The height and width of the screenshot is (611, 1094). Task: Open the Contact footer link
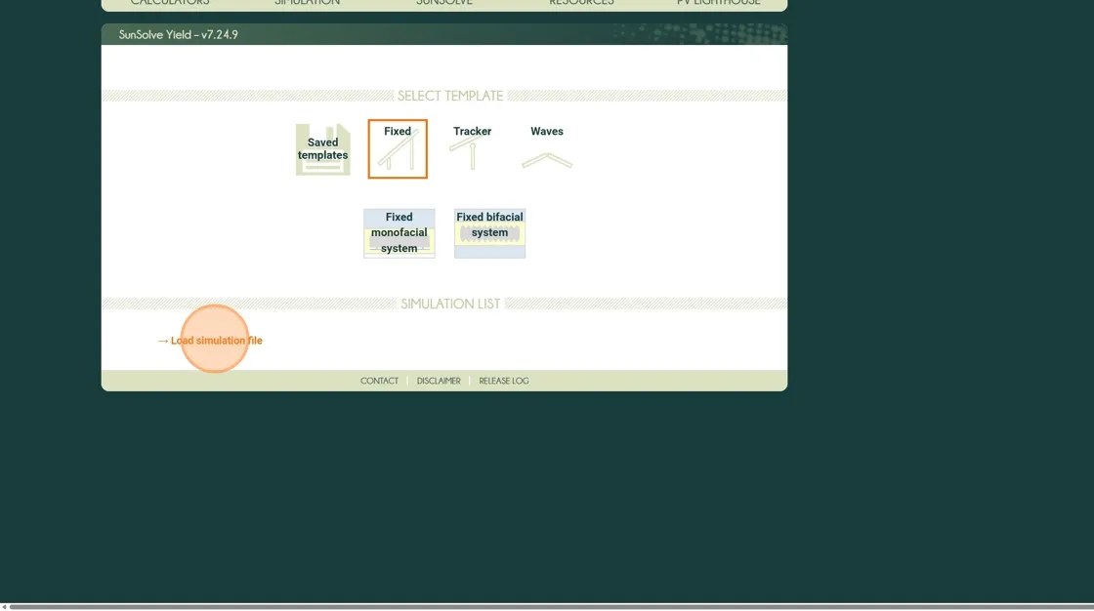click(x=379, y=381)
